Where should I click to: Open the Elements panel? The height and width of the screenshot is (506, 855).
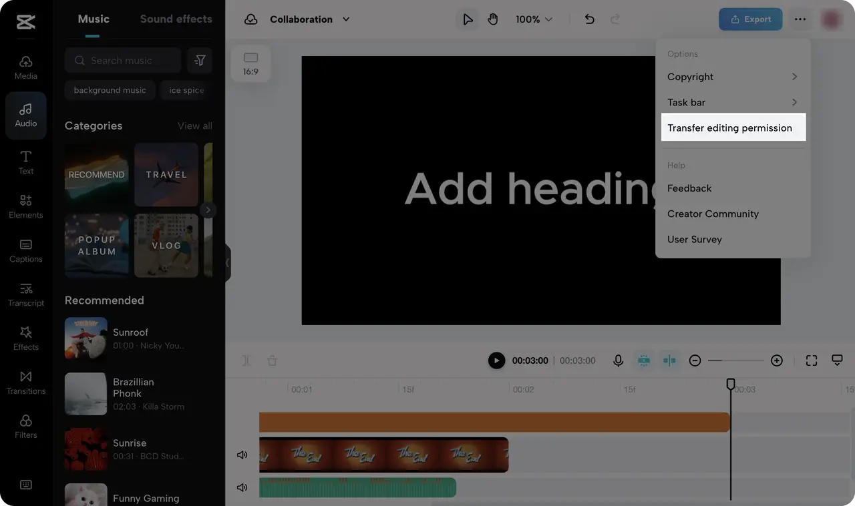point(25,204)
